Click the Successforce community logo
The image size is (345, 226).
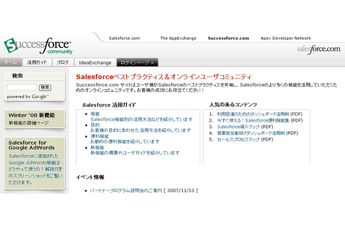(38, 46)
